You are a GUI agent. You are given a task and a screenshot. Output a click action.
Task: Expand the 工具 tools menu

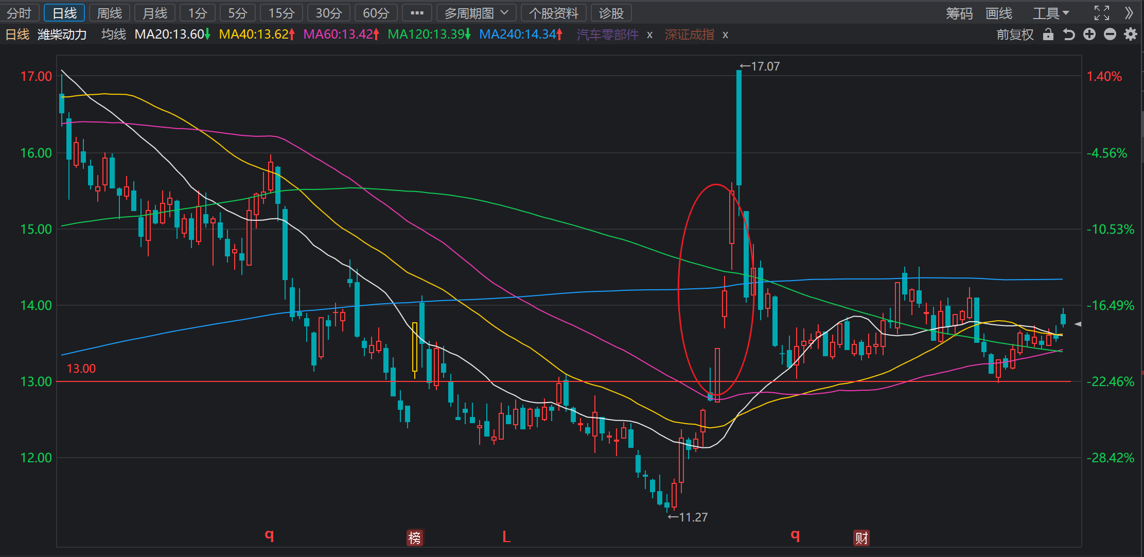(1051, 13)
